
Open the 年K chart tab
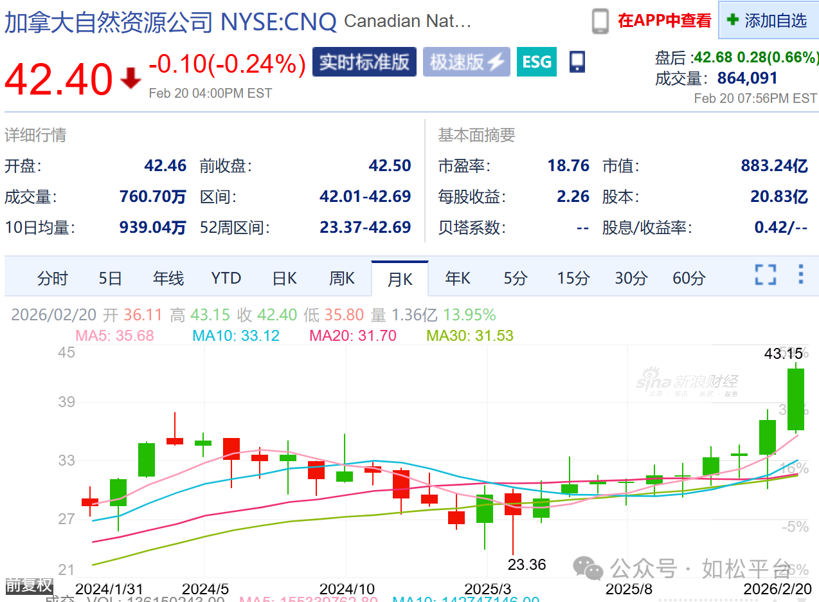tap(458, 278)
